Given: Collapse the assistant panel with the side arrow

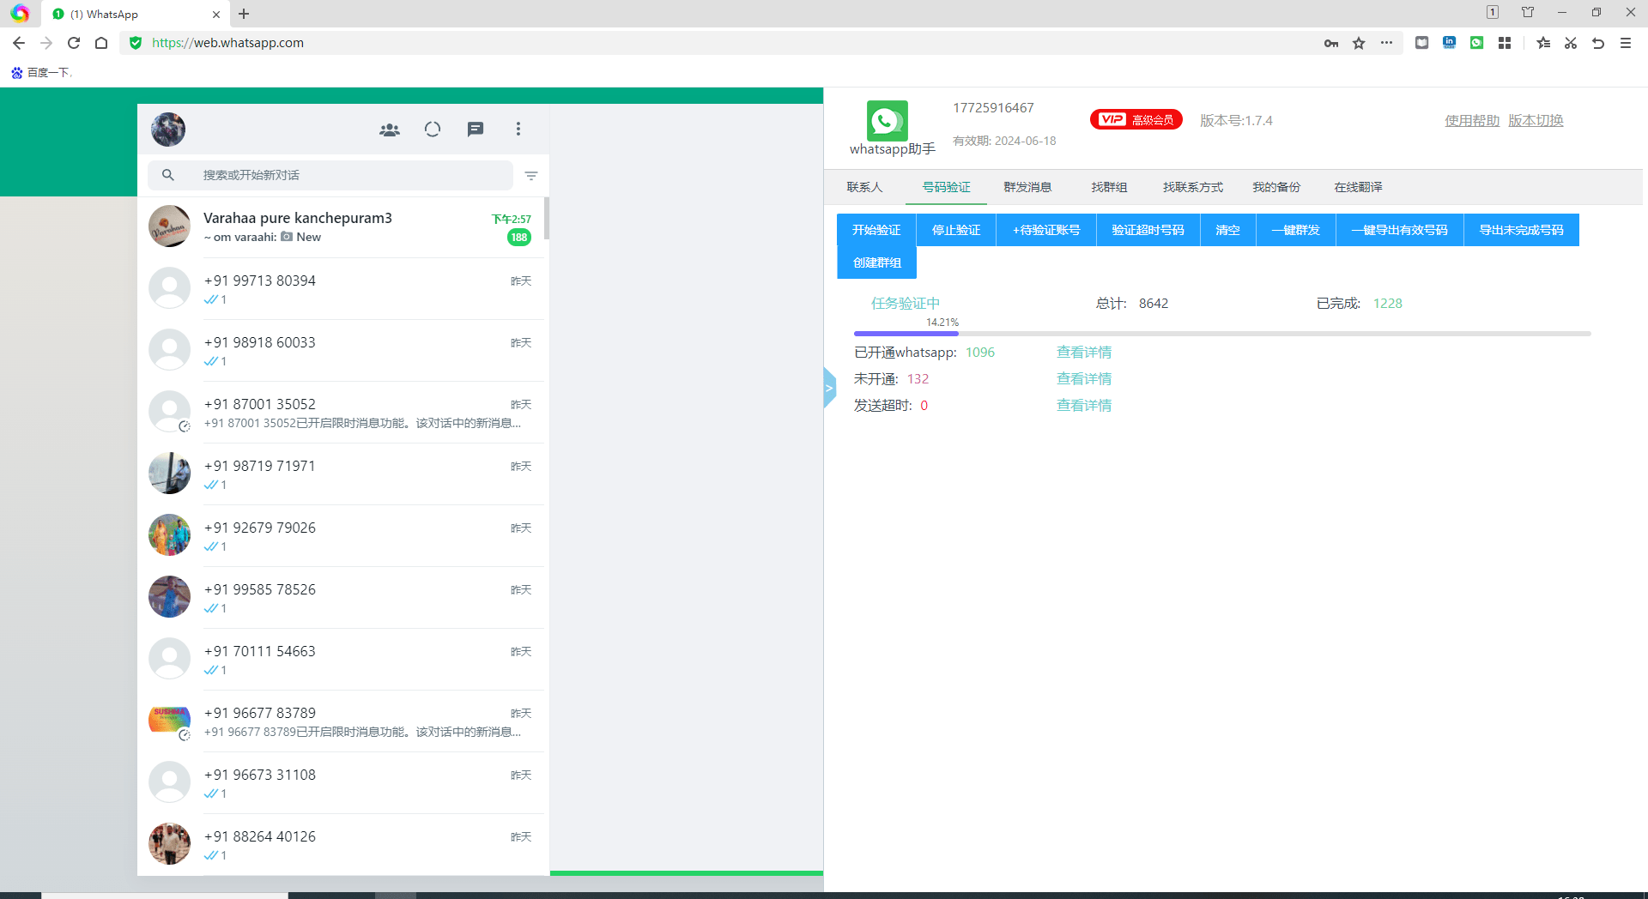Looking at the screenshot, I should click(829, 389).
